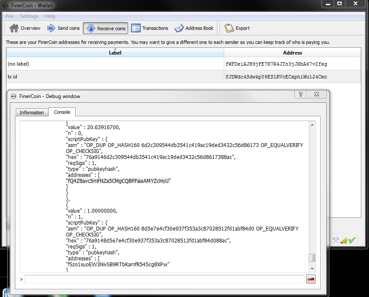Select the Receive coins toolbar button
369x297 pixels.
[105, 29]
